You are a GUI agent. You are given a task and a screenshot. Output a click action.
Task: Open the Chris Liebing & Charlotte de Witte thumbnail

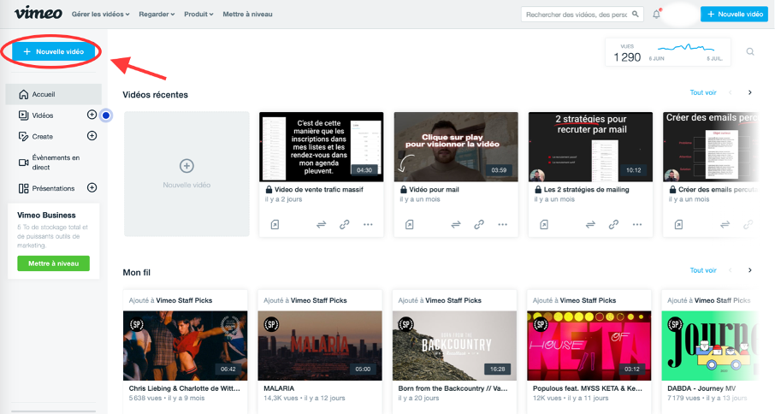185,346
